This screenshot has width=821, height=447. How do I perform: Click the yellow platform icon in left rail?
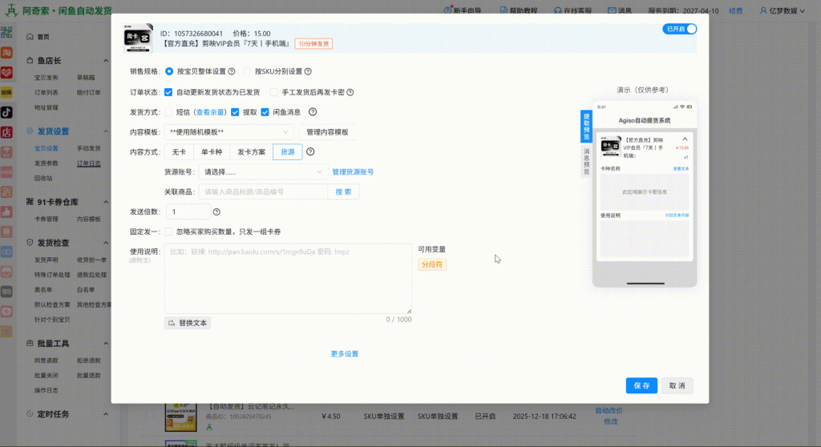6,92
